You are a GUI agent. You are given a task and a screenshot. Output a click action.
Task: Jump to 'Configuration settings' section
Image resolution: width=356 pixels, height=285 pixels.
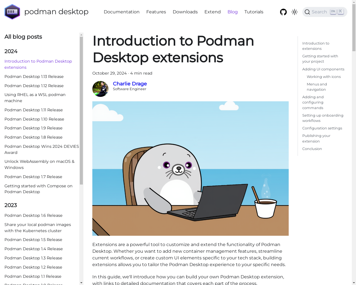click(x=322, y=128)
